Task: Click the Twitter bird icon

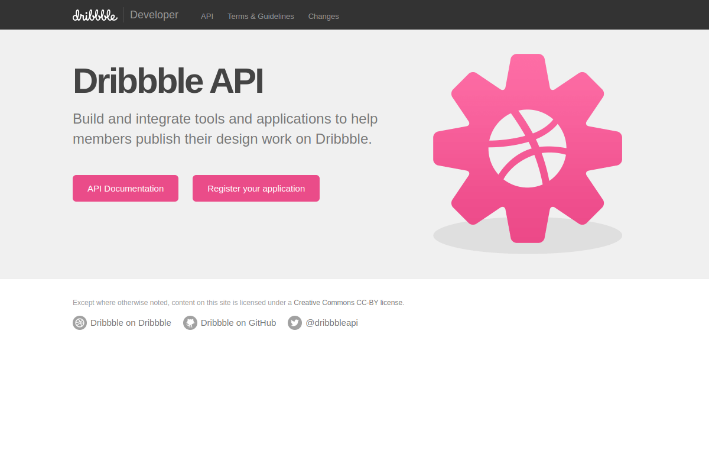Action: pyautogui.click(x=295, y=323)
